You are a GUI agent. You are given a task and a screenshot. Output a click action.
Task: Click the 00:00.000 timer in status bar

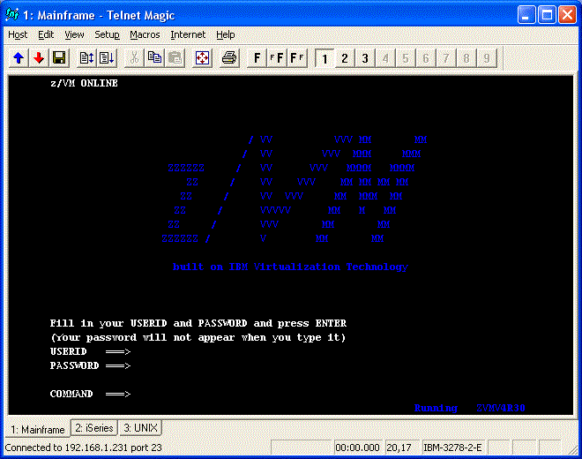coord(357,448)
